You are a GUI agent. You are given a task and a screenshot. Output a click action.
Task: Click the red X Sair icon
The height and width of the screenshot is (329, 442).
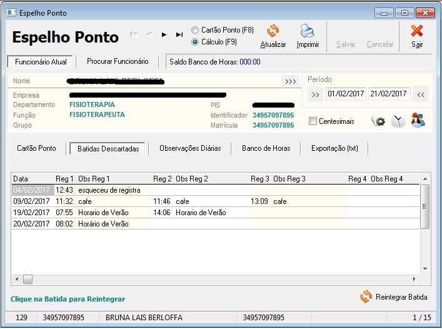[x=417, y=31]
